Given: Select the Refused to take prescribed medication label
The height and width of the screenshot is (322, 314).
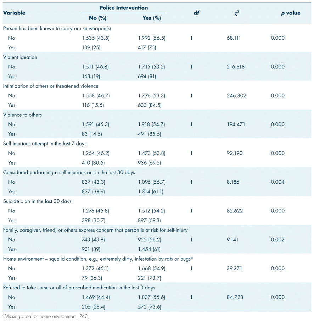Looking at the screenshot, I should tap(79, 288).
